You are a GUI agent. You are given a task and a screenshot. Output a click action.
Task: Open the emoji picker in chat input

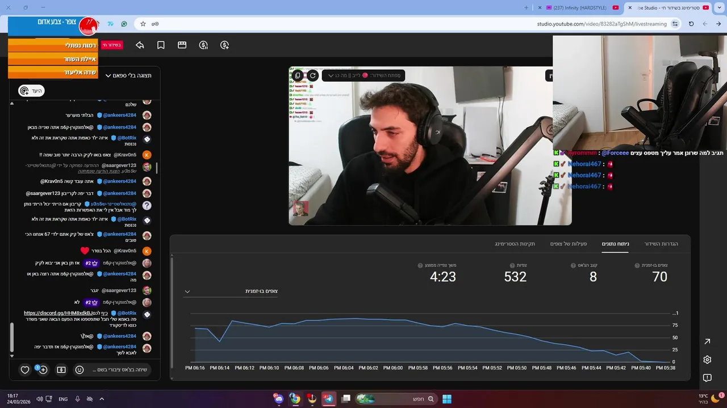[80, 369]
